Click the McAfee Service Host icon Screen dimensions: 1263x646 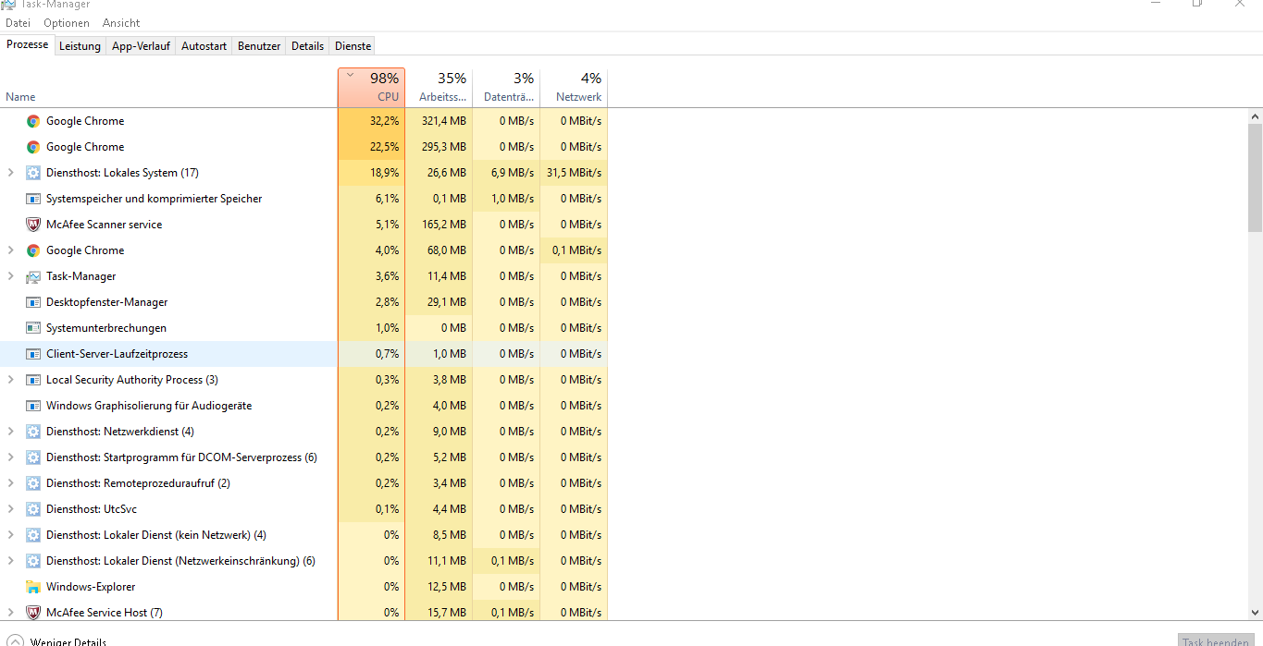click(x=33, y=613)
